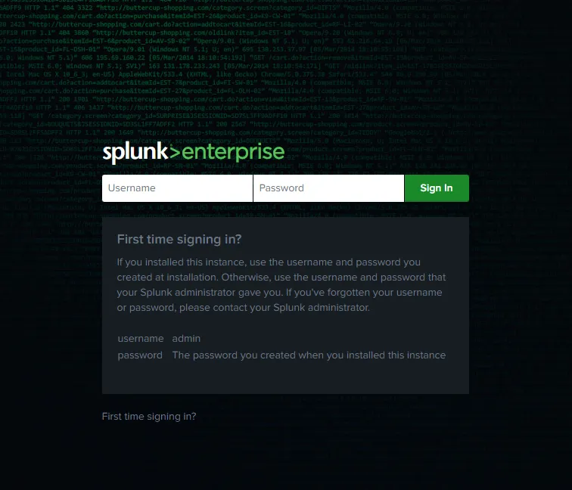Click the or password, please contact line

(x=244, y=307)
